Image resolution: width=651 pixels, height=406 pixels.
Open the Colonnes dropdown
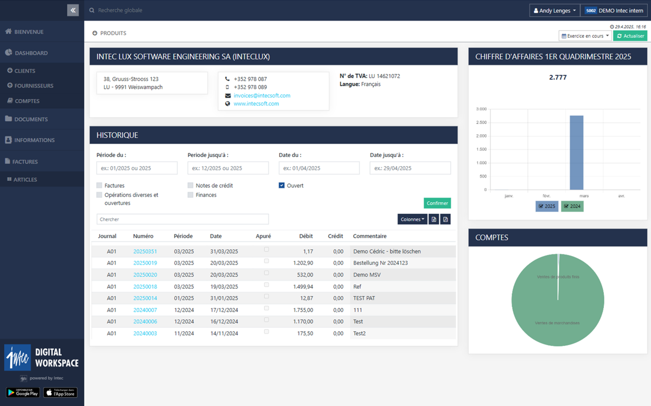[x=412, y=219]
